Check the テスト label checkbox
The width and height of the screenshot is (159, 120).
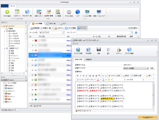4,102
